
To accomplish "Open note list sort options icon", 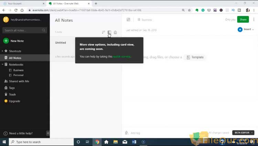I will (x=103, y=32).
